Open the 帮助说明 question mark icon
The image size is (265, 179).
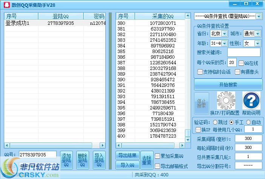pos(251,100)
